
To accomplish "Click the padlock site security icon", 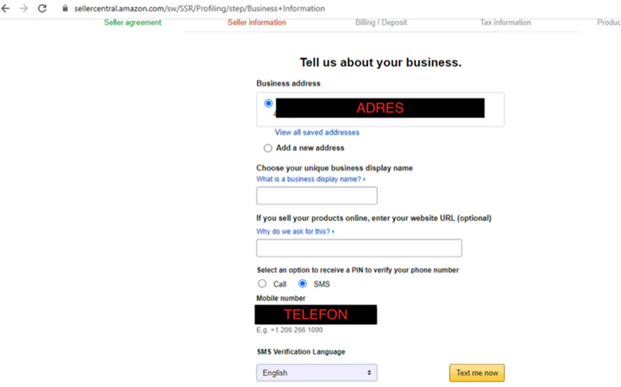I will coord(65,9).
